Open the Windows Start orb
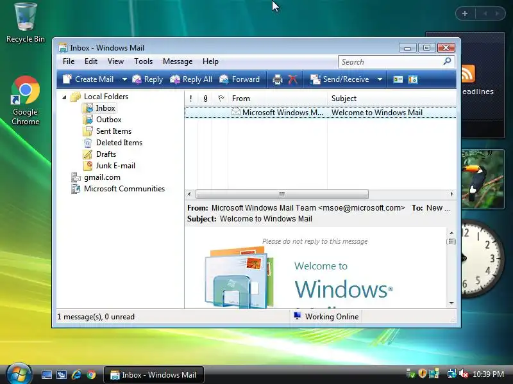 (19, 374)
